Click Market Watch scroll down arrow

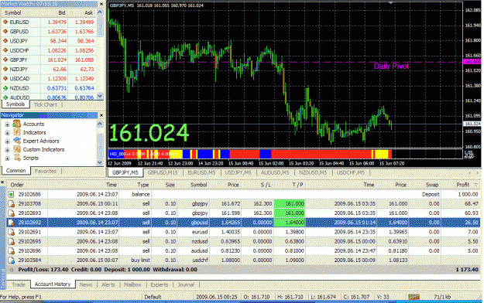pos(100,96)
